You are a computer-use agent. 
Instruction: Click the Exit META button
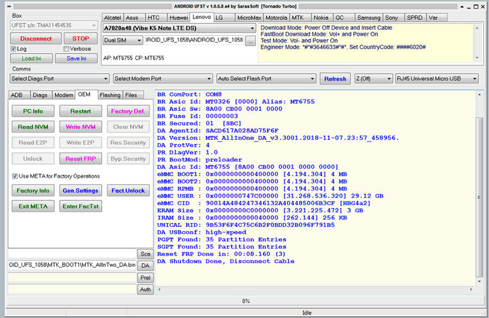[x=33, y=206]
